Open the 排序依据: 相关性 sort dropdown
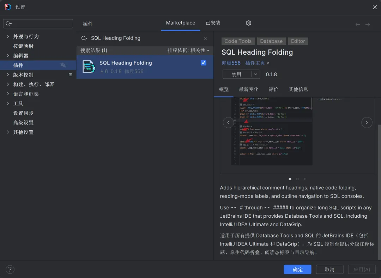The width and height of the screenshot is (381, 278). [188, 50]
